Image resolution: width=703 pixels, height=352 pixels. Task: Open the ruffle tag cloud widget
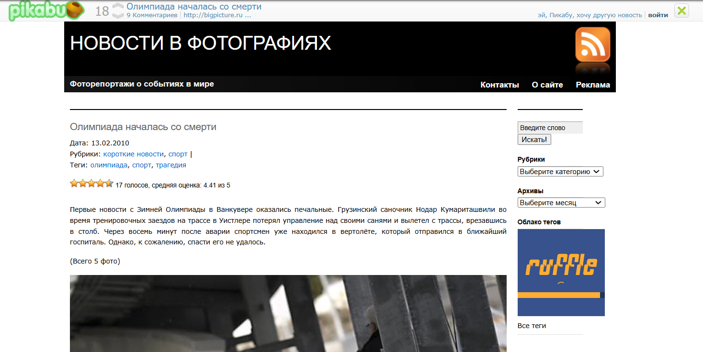(561, 272)
